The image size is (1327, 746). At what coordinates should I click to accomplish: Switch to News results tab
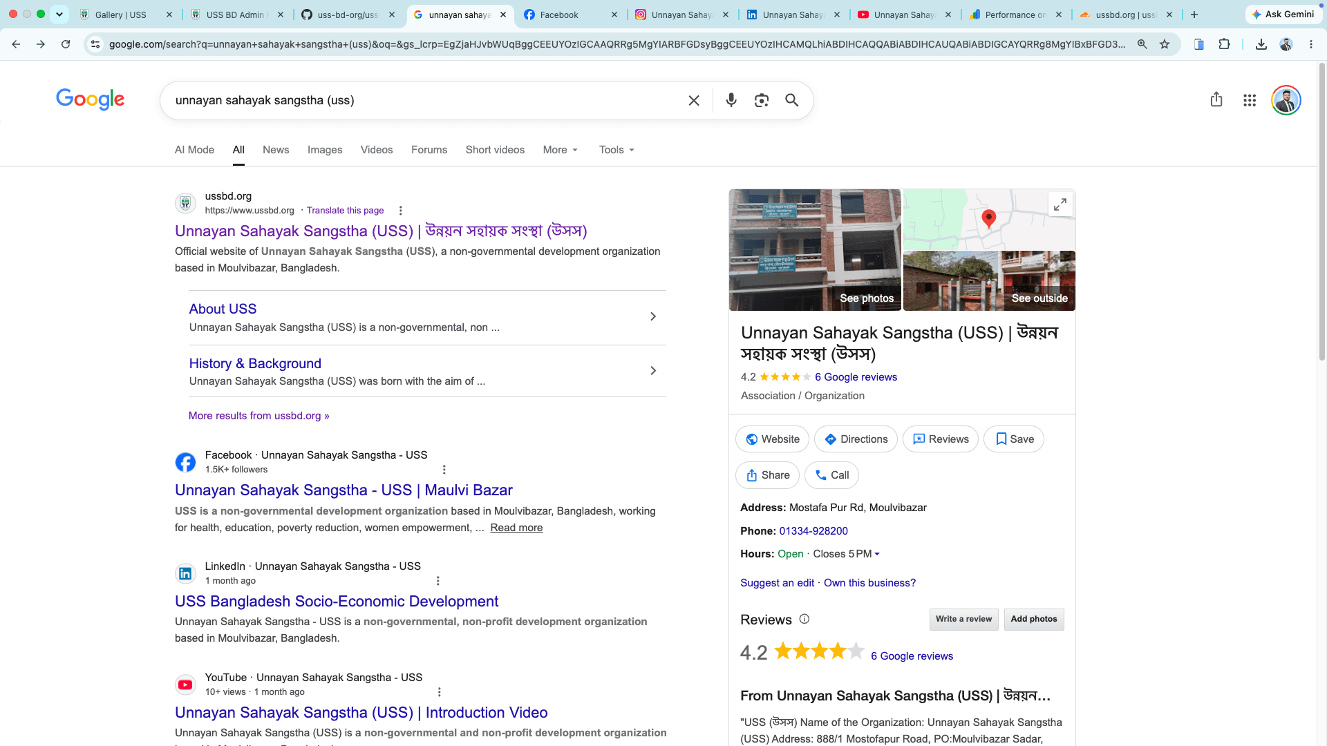(x=276, y=150)
